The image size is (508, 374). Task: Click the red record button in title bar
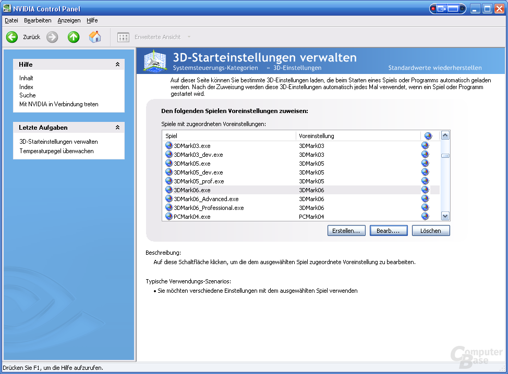tap(433, 9)
